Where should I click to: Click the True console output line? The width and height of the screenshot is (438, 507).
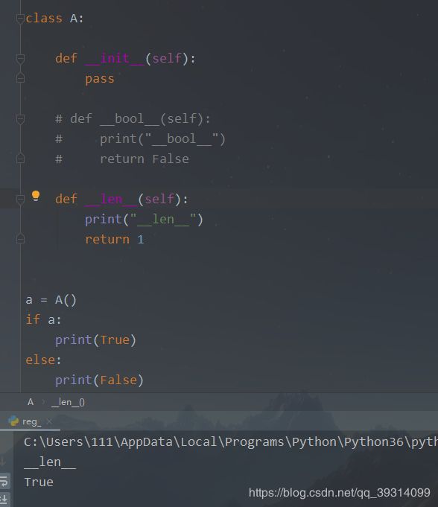coord(39,482)
